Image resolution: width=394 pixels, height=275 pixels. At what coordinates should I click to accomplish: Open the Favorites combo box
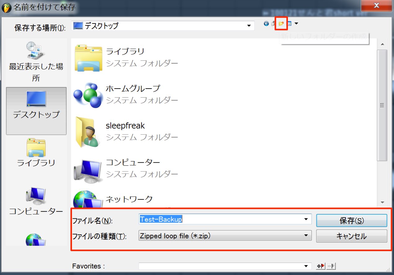tap(225, 266)
